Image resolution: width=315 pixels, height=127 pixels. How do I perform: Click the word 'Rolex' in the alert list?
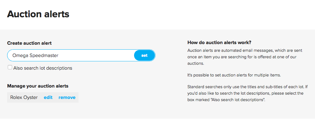(x=16, y=97)
